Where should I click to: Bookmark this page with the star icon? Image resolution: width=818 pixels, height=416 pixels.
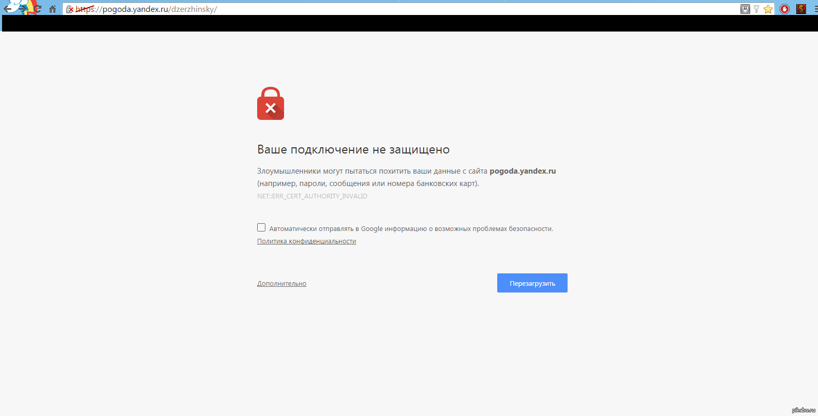pyautogui.click(x=768, y=9)
